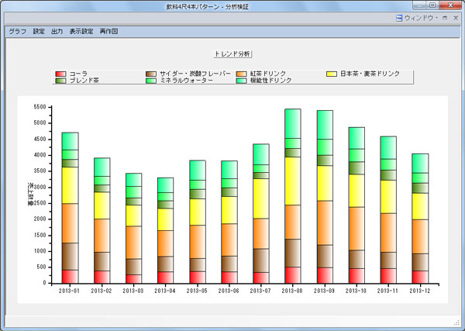Image resolution: width=465 pixels, height=331 pixels.
Task: Click the green ミネラルウォーター legend swatch
Action: click(x=151, y=81)
